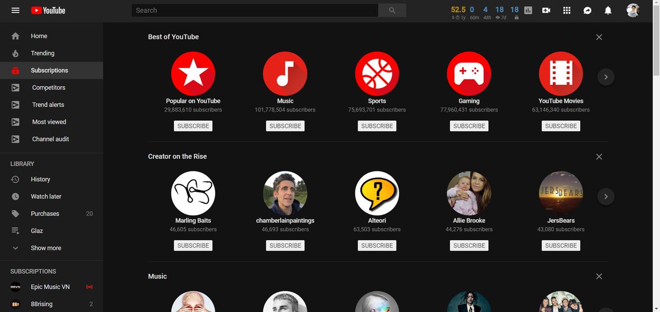Subscribe to the Gaming channel
Viewport: 660px width, 312px height.
pos(469,126)
